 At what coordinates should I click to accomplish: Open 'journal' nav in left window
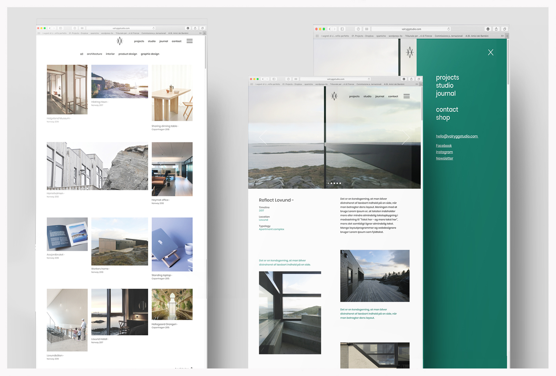point(164,41)
